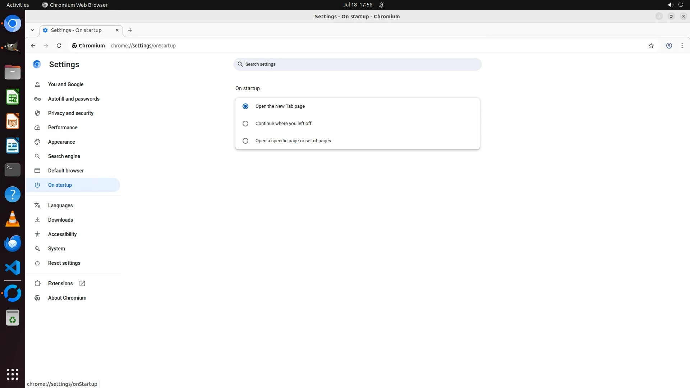Viewport: 690px width, 388px height.
Task: Select Continue where you left off
Action: pyautogui.click(x=245, y=124)
